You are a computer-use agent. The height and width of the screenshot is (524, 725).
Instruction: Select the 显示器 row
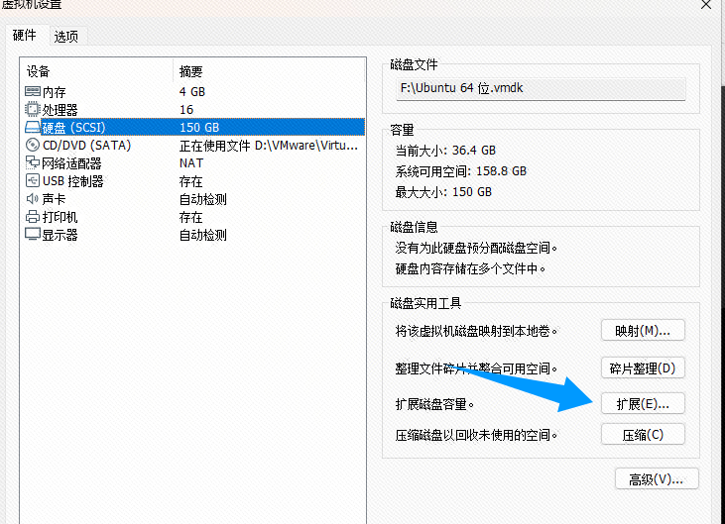coord(194,235)
